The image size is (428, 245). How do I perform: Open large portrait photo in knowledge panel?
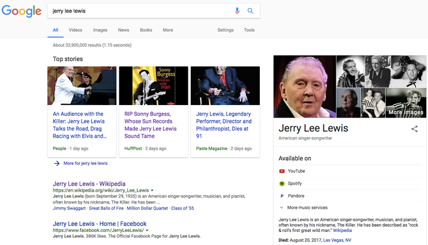click(x=304, y=87)
